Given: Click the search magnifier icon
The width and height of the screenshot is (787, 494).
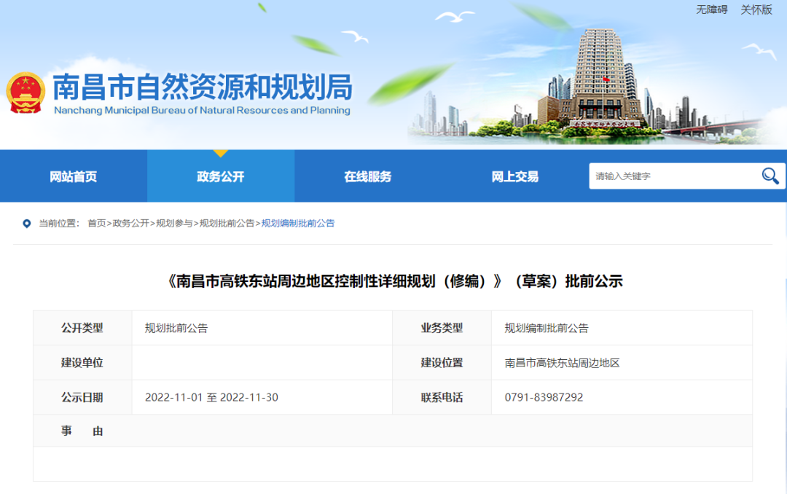Looking at the screenshot, I should pos(770,176).
